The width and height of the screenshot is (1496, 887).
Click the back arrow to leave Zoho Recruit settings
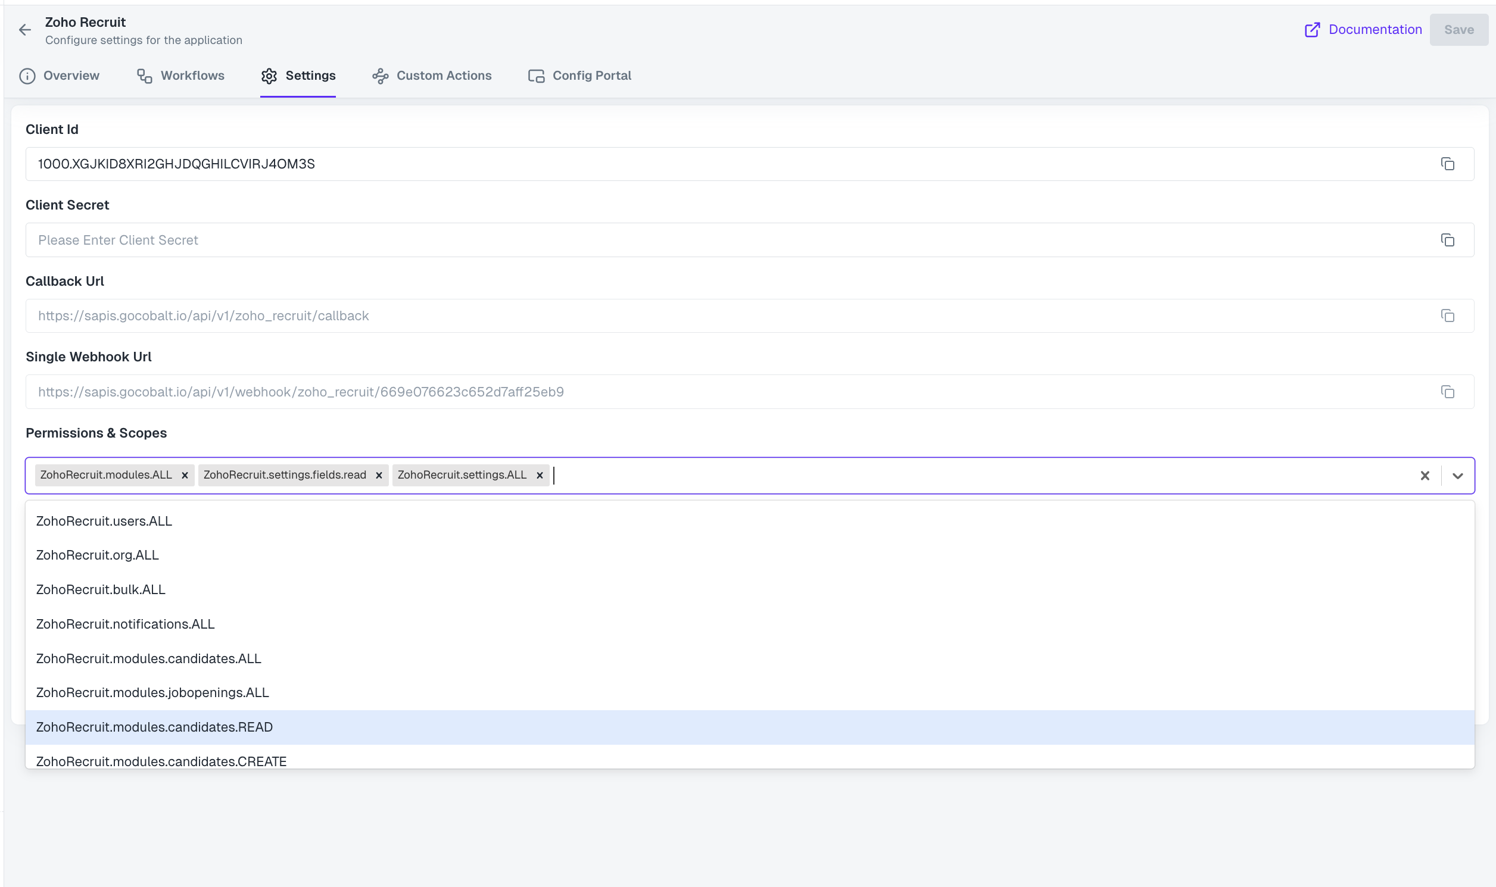pos(24,29)
